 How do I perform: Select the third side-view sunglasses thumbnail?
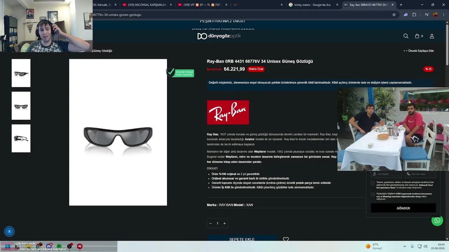21,138
